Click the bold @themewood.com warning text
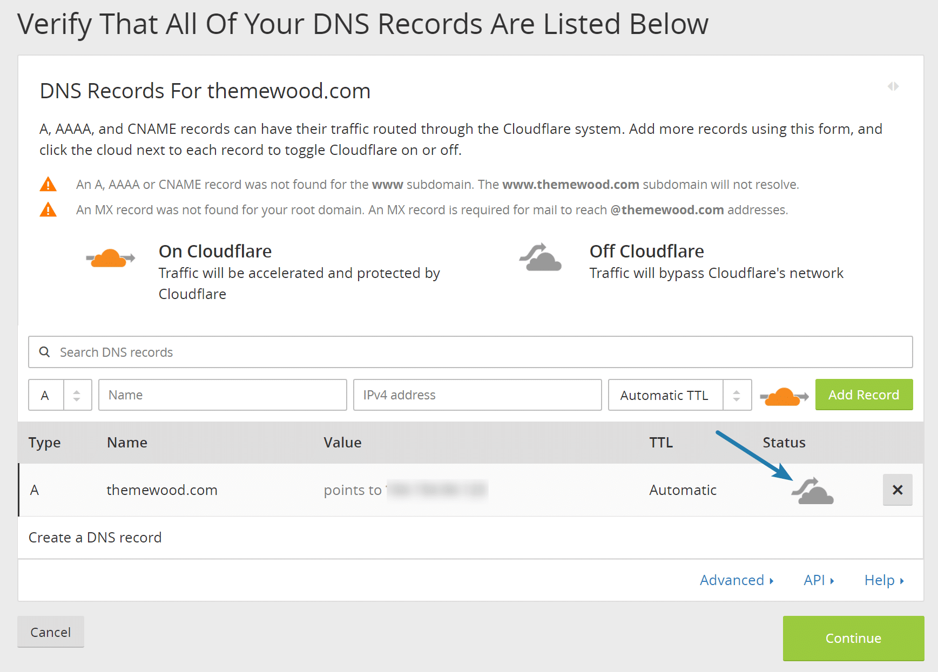Viewport: 938px width, 672px height. point(667,210)
